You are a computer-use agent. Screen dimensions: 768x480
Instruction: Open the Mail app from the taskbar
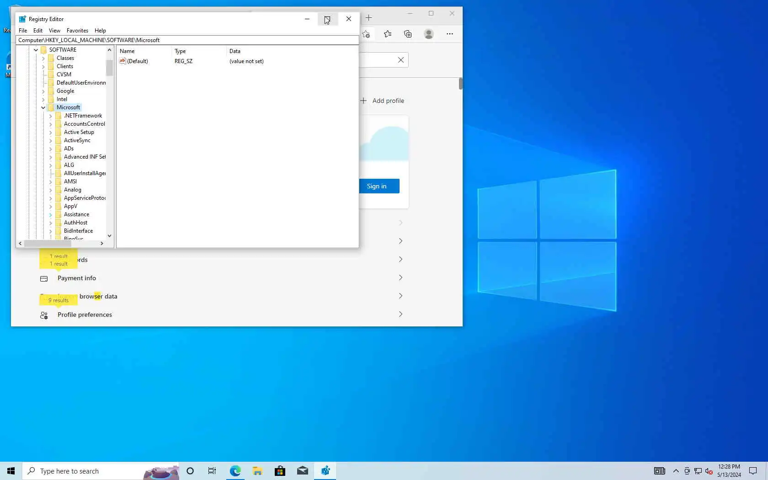click(x=302, y=471)
